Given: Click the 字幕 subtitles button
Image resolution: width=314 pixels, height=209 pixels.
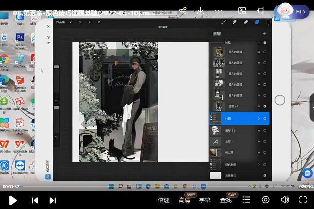Looking at the screenshot, I should (205, 200).
